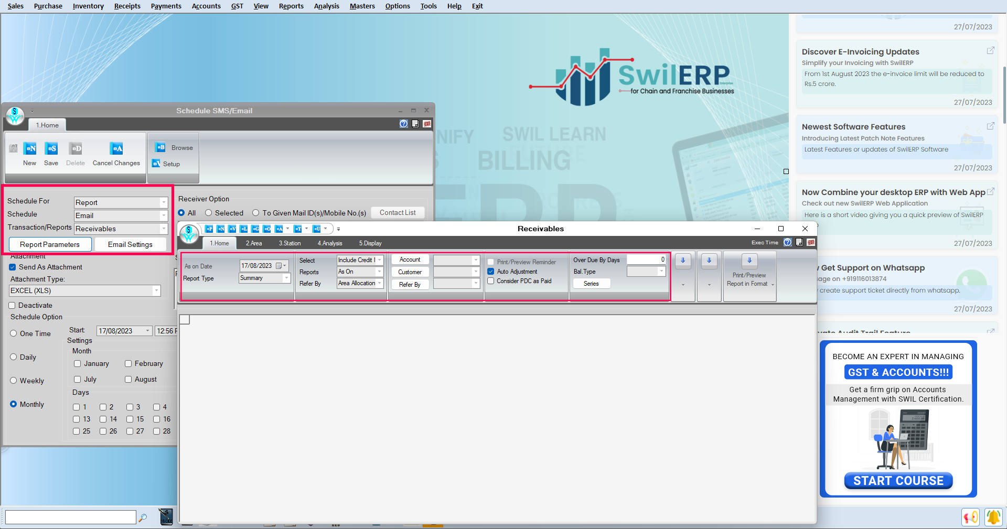Click the blue down-arrow above Print/Preview

coord(749,261)
